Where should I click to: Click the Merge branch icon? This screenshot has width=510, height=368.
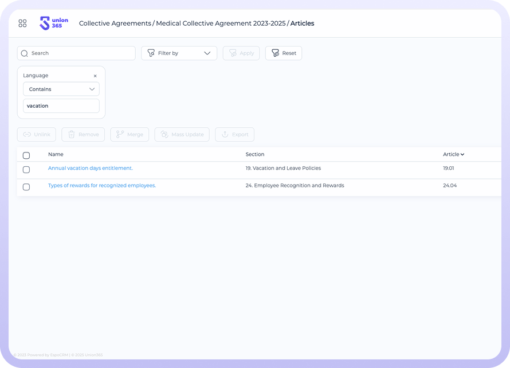(120, 135)
